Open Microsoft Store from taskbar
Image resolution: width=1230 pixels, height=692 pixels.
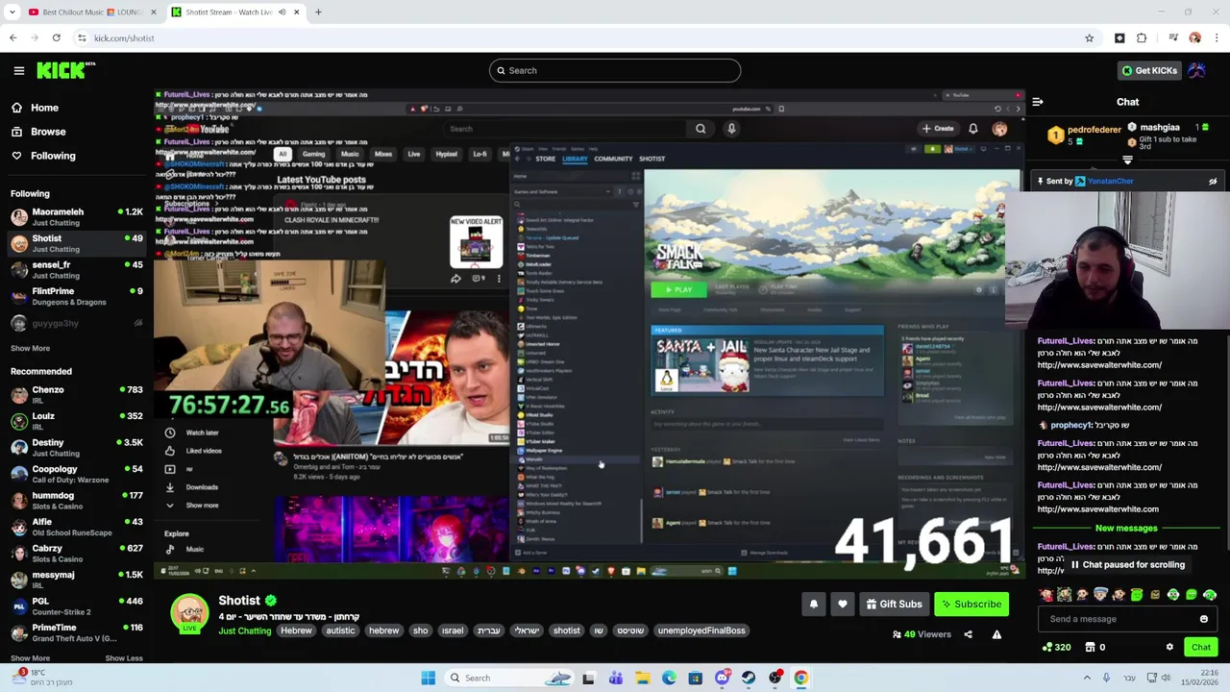(x=695, y=678)
